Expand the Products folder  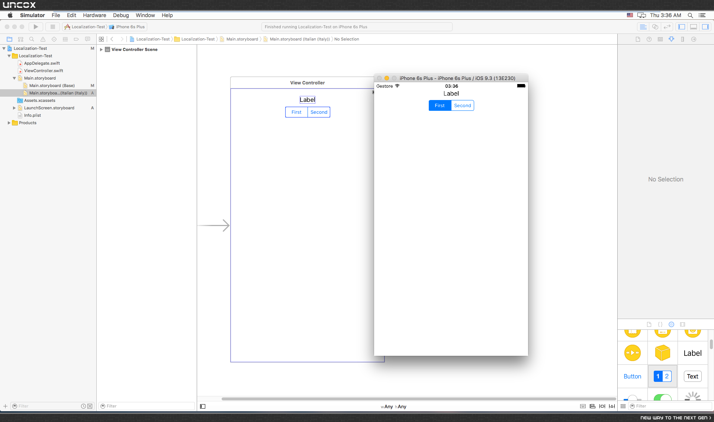point(9,123)
